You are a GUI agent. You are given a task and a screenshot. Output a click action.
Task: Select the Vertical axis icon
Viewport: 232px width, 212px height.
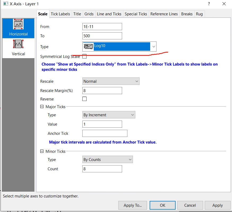(18, 48)
